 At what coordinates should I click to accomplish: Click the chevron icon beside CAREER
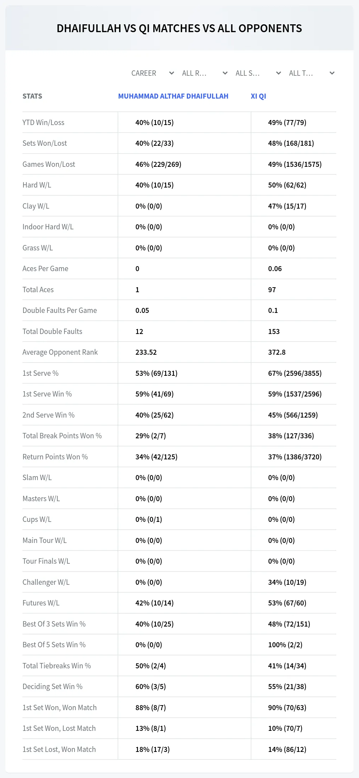click(171, 73)
